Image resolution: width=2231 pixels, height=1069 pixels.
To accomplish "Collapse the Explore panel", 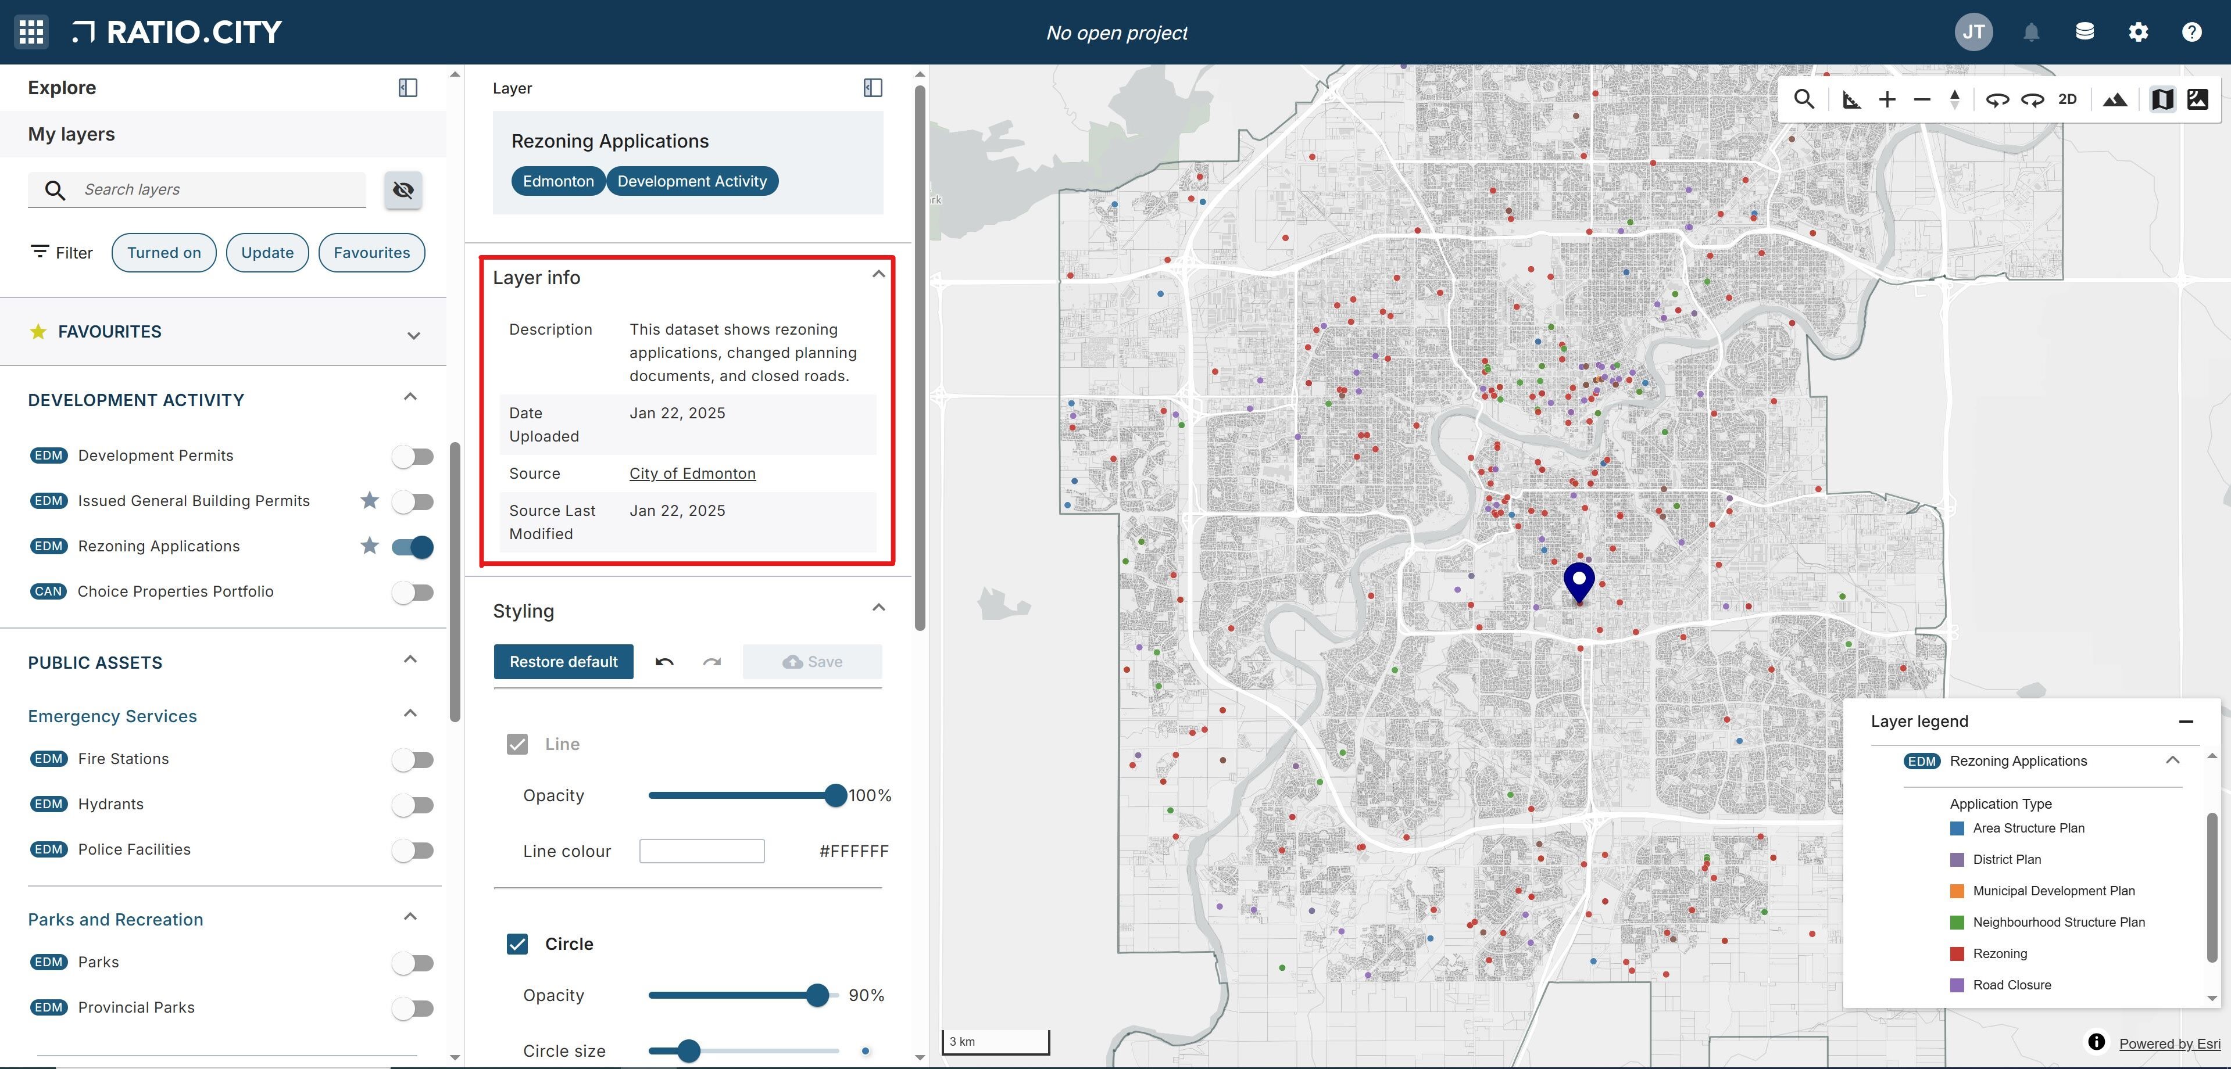I will click(408, 87).
